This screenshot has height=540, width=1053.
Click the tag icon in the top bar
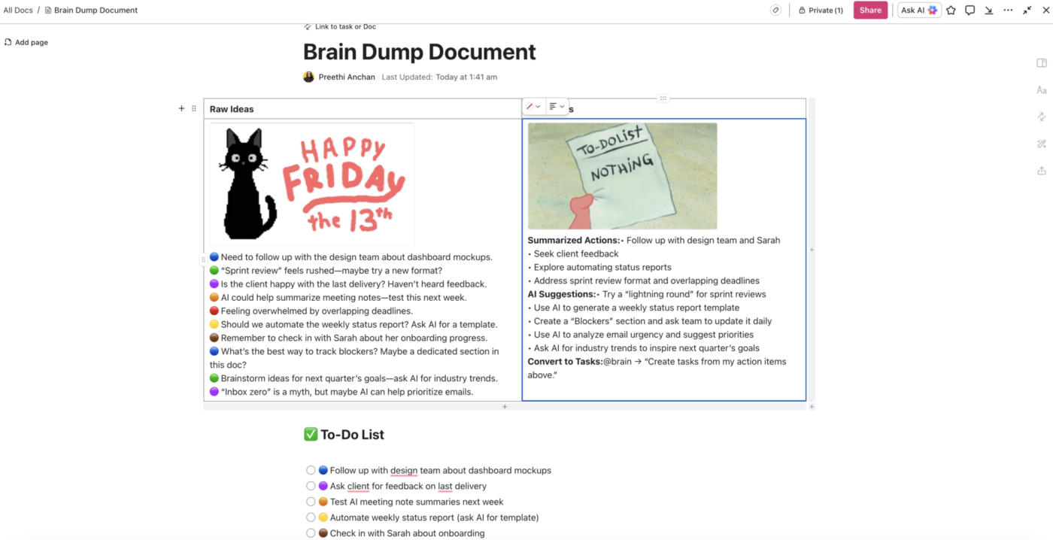coord(775,11)
